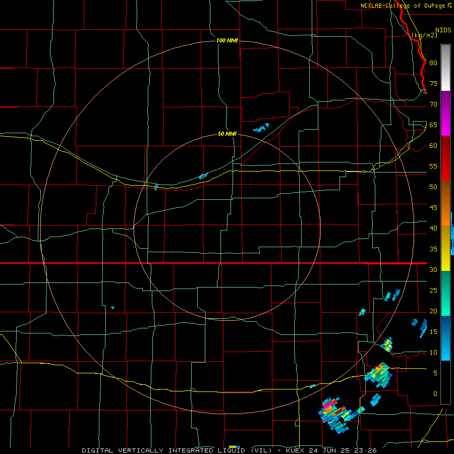Click the 65 value on the scale
Viewport: 454px width, 454px height.
[433, 125]
